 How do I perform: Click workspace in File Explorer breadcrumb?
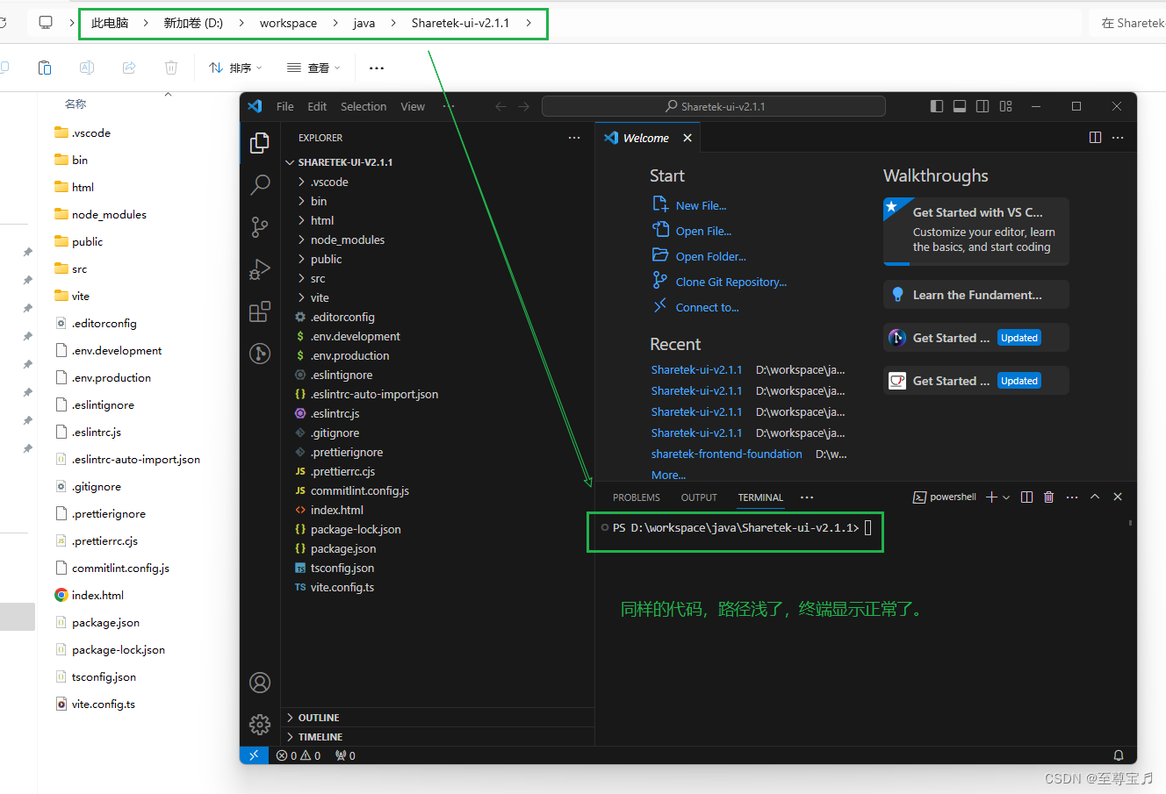(288, 23)
